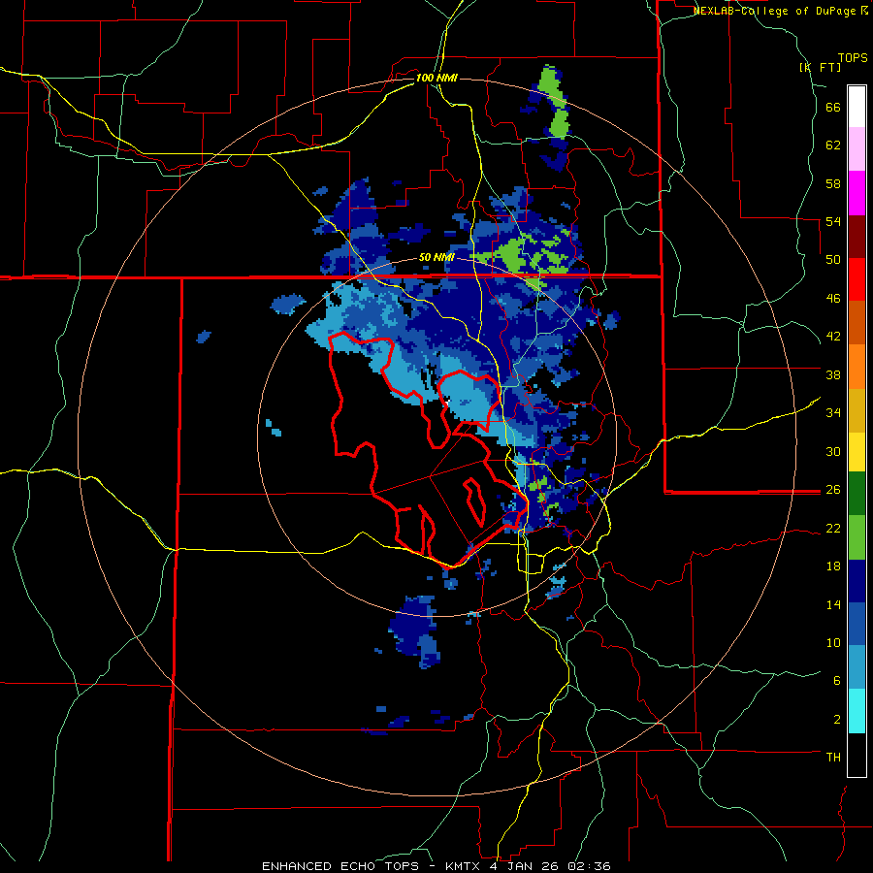
Task: Click the light pink legend swatch
Action: pyautogui.click(x=857, y=148)
